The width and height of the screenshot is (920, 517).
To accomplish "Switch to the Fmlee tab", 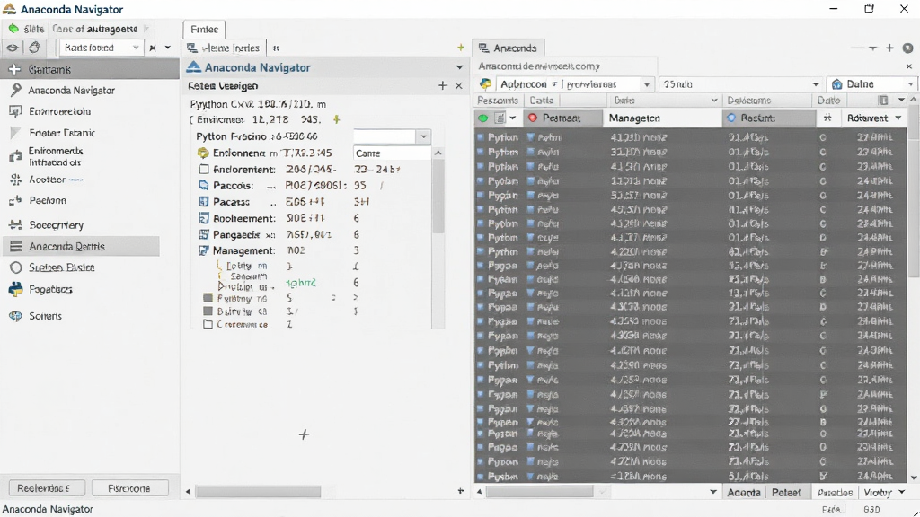I will coord(204,30).
